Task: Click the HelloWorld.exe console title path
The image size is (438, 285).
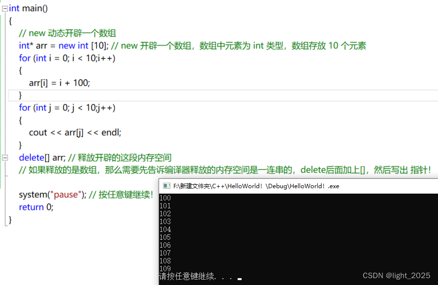Action: [256, 186]
